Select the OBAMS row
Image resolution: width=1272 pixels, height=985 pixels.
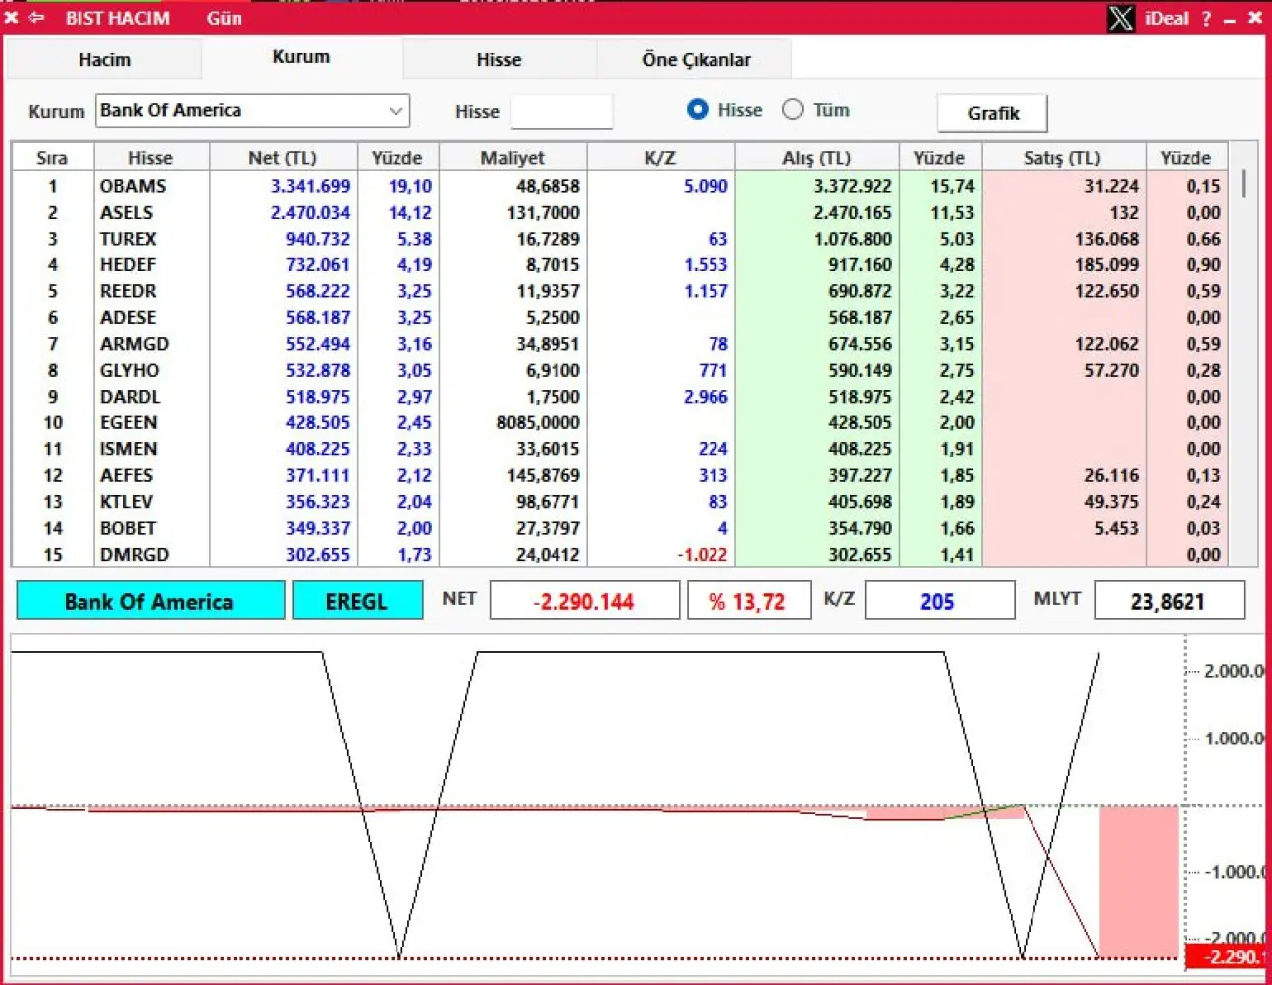[619, 186]
